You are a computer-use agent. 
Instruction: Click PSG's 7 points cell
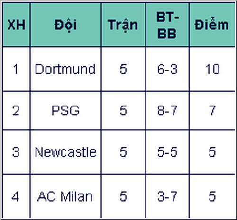pyautogui.click(x=212, y=110)
